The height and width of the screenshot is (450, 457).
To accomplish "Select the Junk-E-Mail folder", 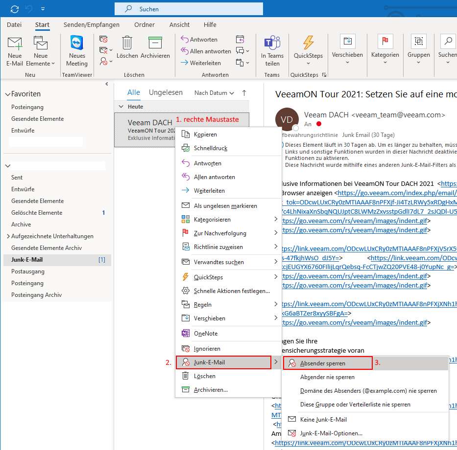I will [x=57, y=260].
